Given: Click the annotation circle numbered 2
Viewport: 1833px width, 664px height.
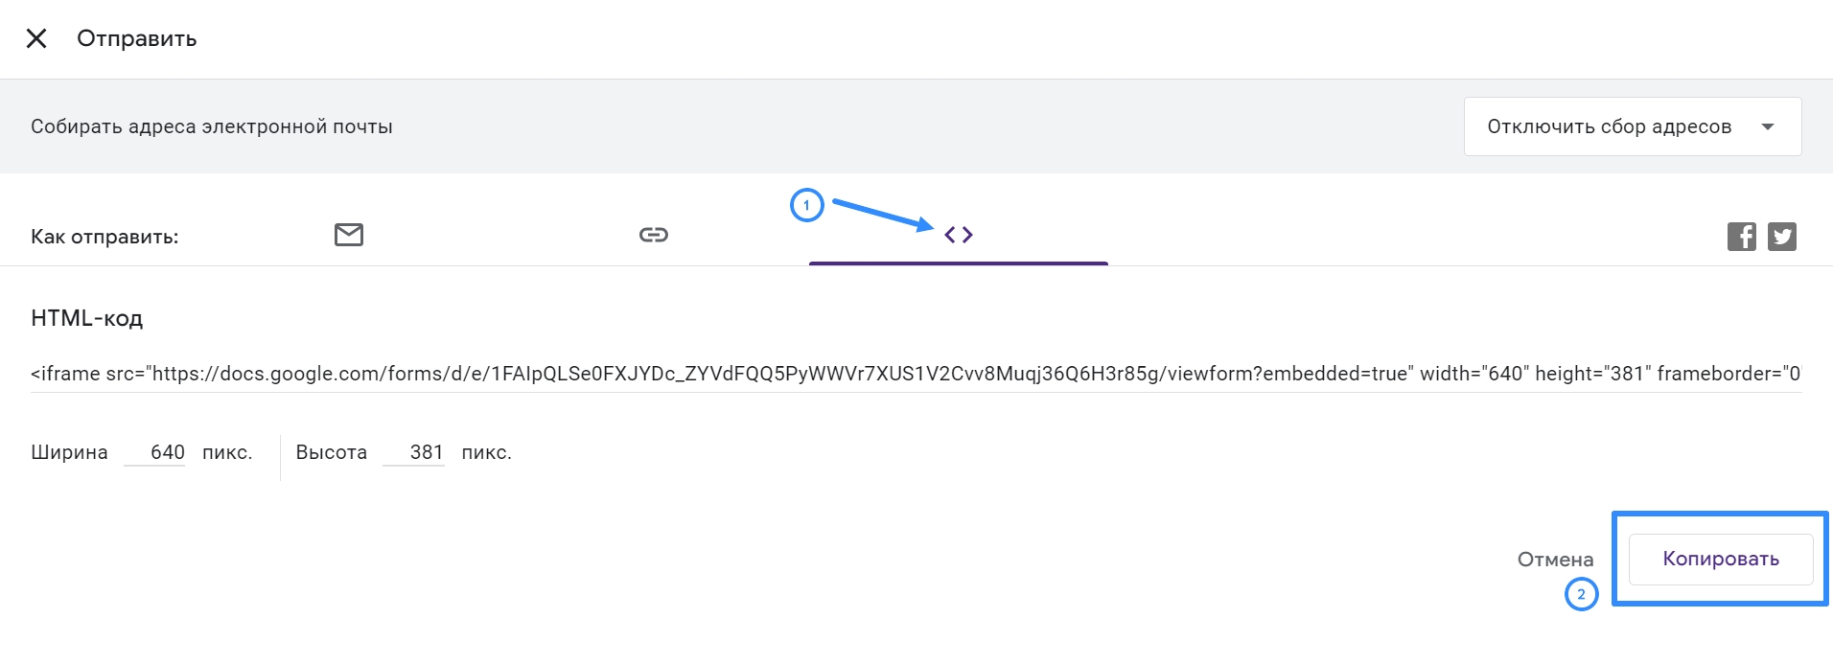Looking at the screenshot, I should (1582, 594).
